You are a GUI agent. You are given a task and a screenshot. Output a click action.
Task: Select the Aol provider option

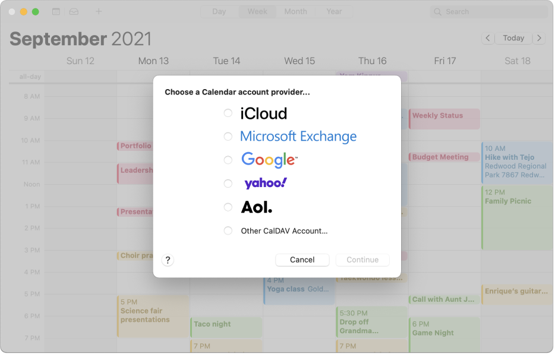228,207
